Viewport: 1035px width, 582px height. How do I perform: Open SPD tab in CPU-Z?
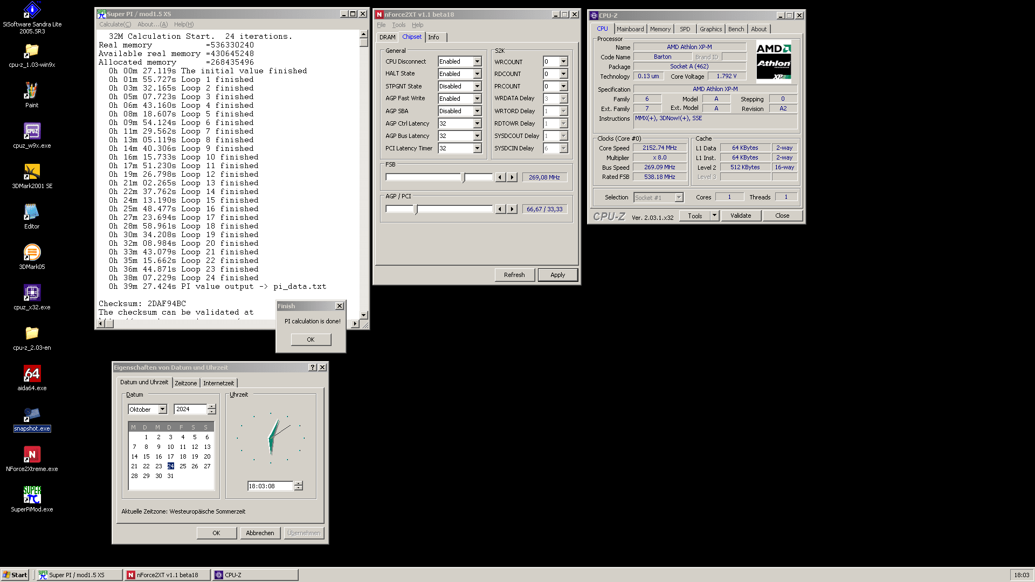click(685, 29)
